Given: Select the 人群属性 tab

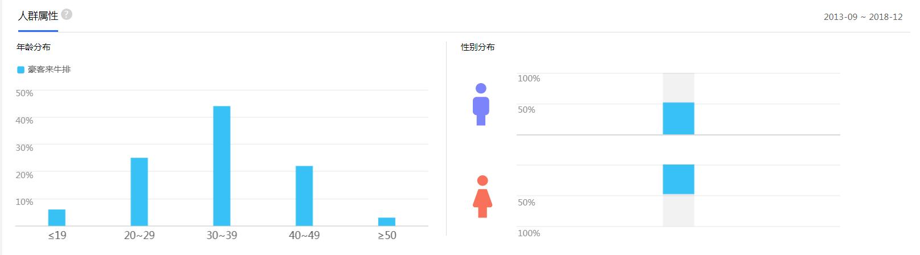Looking at the screenshot, I should [x=38, y=17].
